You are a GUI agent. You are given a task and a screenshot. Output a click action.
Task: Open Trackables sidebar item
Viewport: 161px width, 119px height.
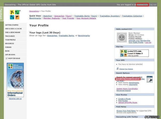(x=10, y=36)
